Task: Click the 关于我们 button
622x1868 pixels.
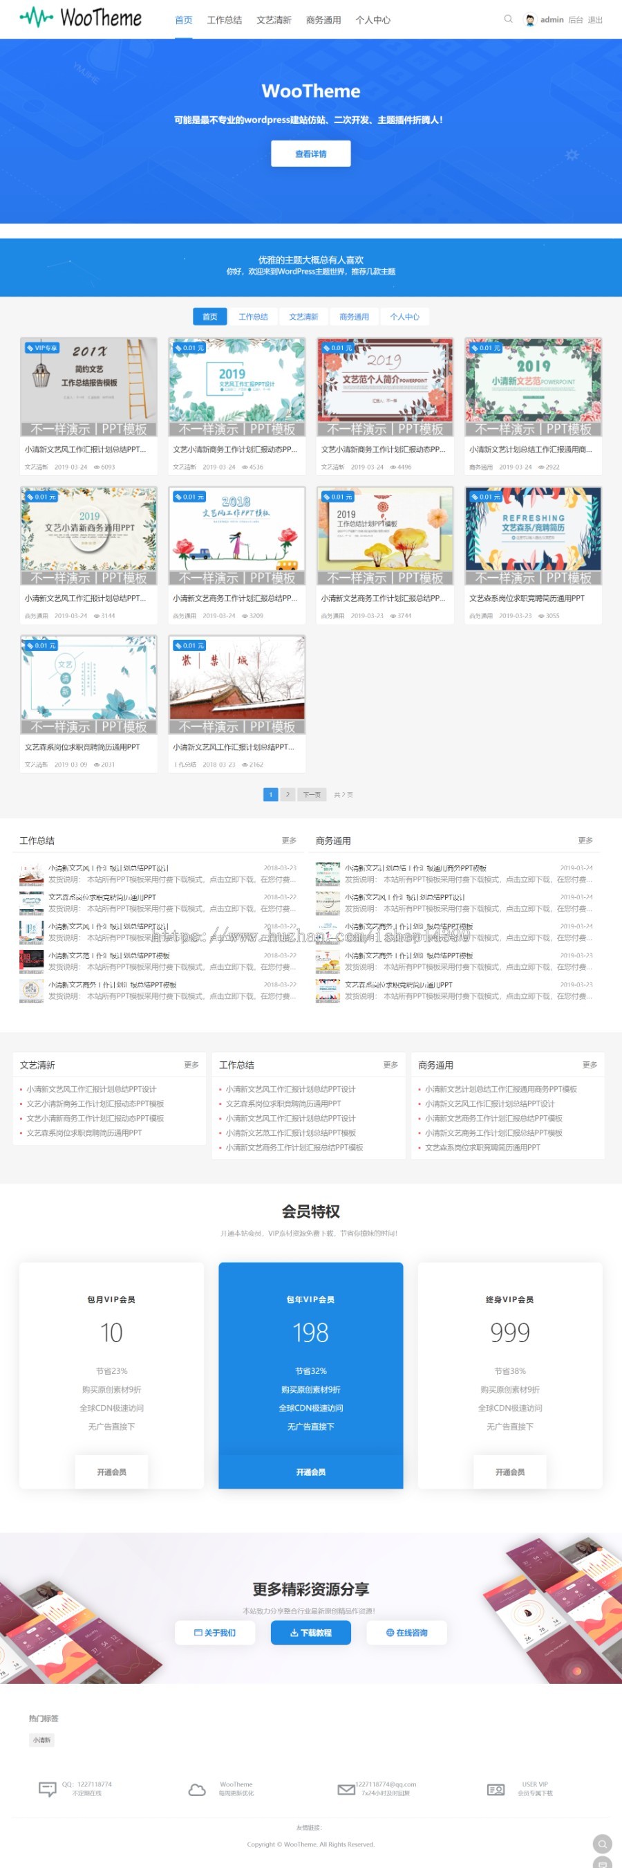Action: 215,1633
